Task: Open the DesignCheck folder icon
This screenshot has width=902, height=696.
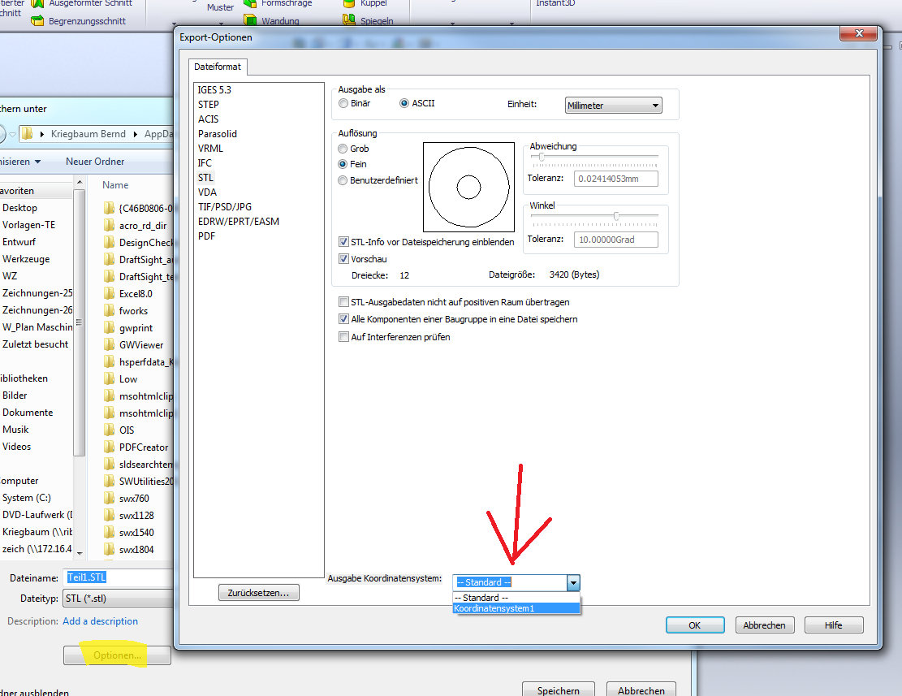Action: coord(109,242)
